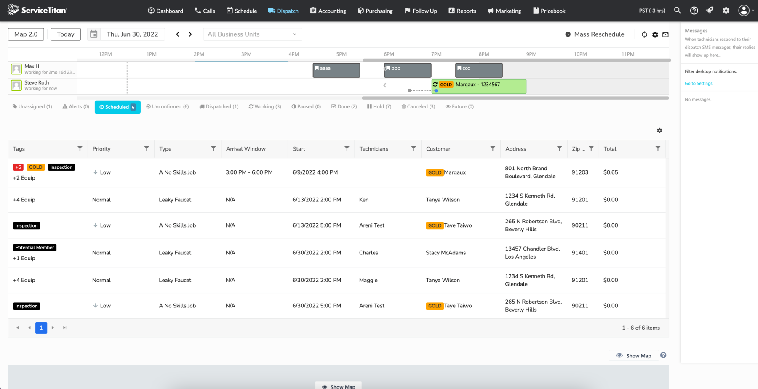Click the refresh dispatch board icon

point(644,34)
